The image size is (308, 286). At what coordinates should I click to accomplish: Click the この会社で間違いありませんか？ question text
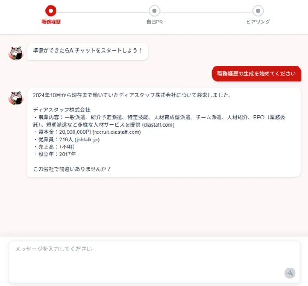coord(72,169)
